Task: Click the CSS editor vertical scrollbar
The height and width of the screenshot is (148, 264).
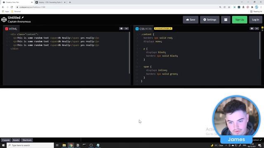Action: (259, 46)
